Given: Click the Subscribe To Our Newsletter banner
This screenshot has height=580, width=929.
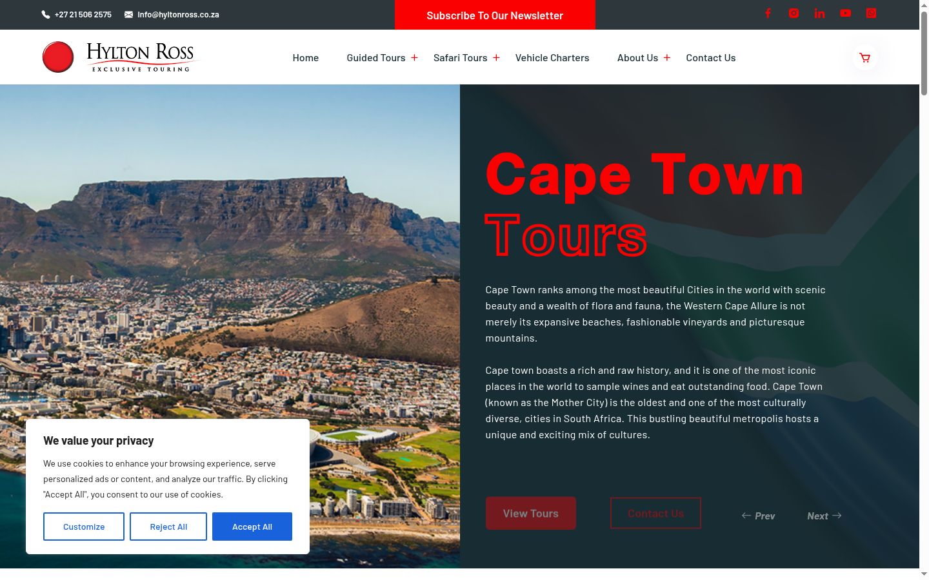Looking at the screenshot, I should (x=495, y=15).
